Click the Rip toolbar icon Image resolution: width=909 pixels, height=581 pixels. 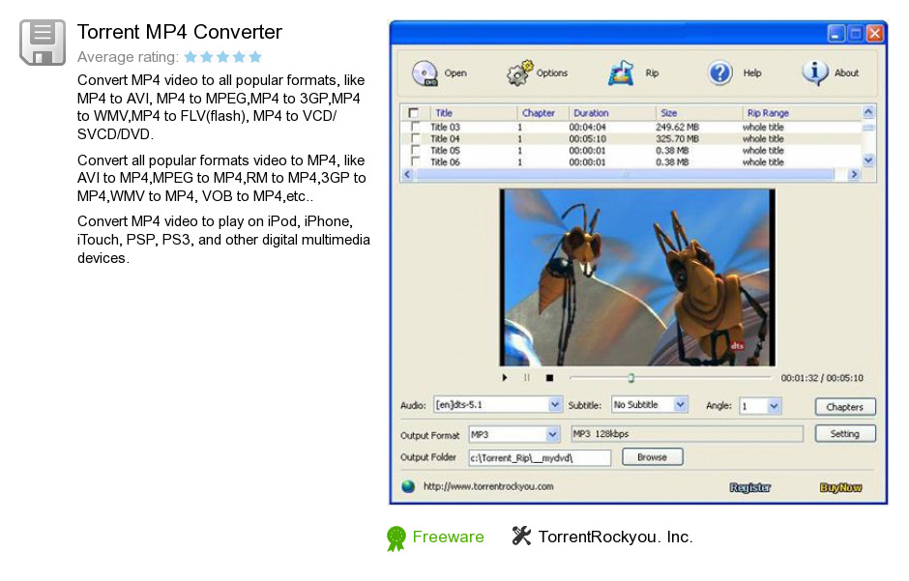tap(621, 73)
